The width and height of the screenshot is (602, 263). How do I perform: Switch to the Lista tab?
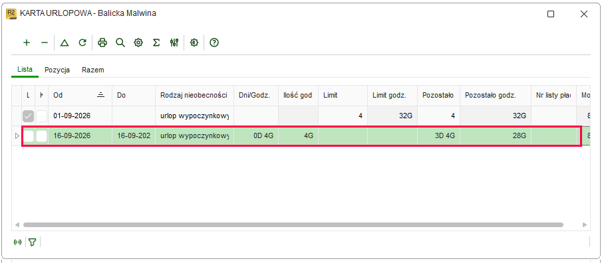pyautogui.click(x=25, y=70)
